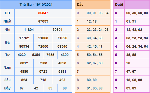Viewport: 150px width, 93px height.
Task: Select number 67 in the Bảy row
Action: [x=22, y=88]
